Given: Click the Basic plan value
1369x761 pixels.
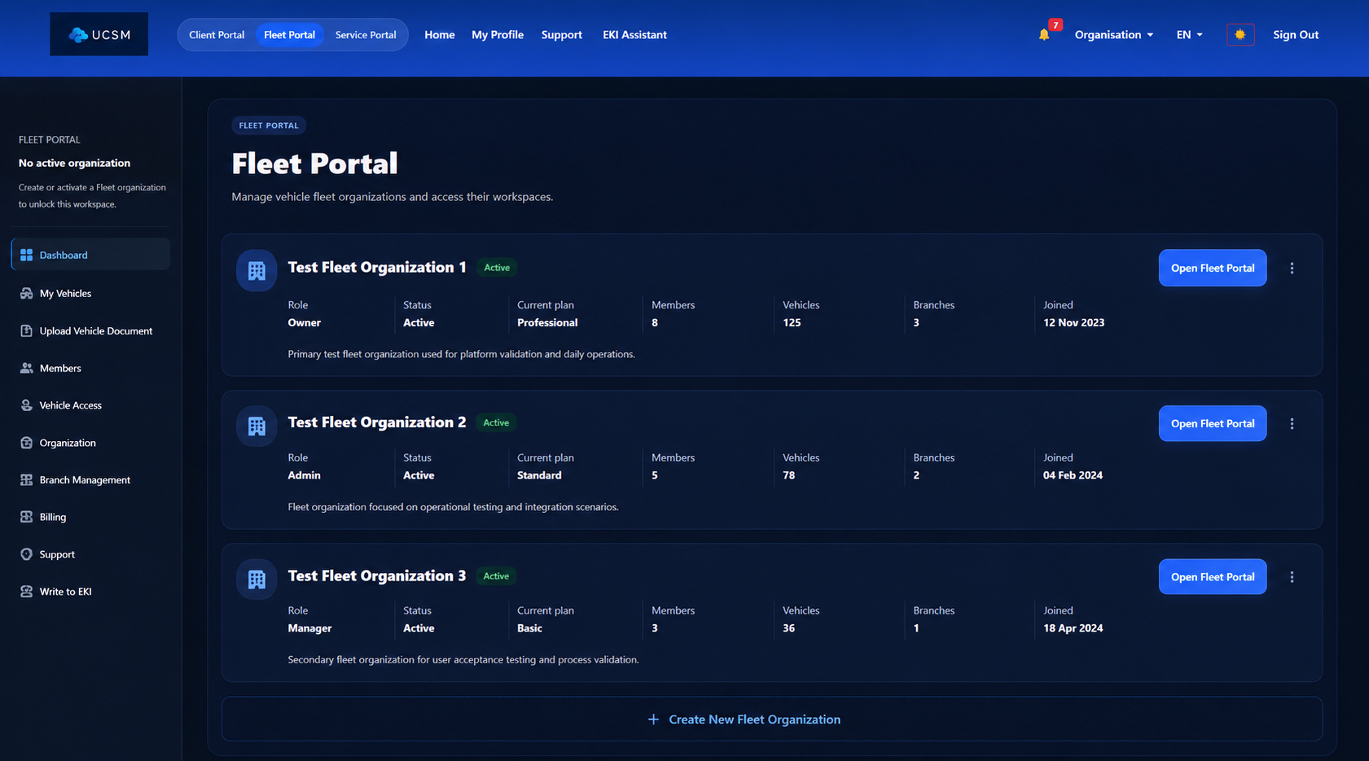Looking at the screenshot, I should [x=529, y=628].
